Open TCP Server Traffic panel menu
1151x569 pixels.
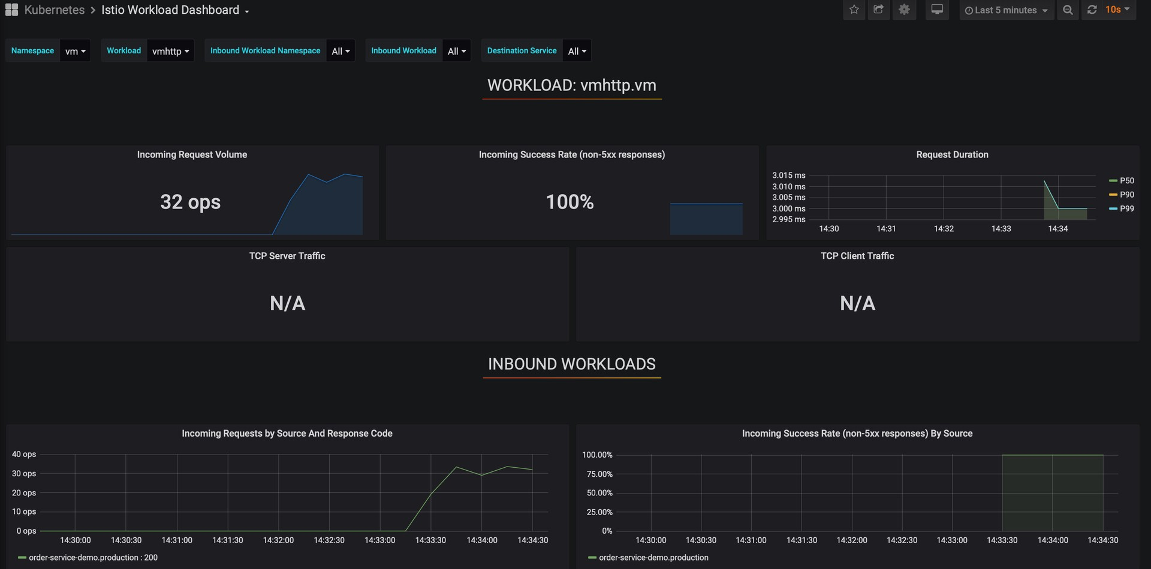tap(287, 256)
